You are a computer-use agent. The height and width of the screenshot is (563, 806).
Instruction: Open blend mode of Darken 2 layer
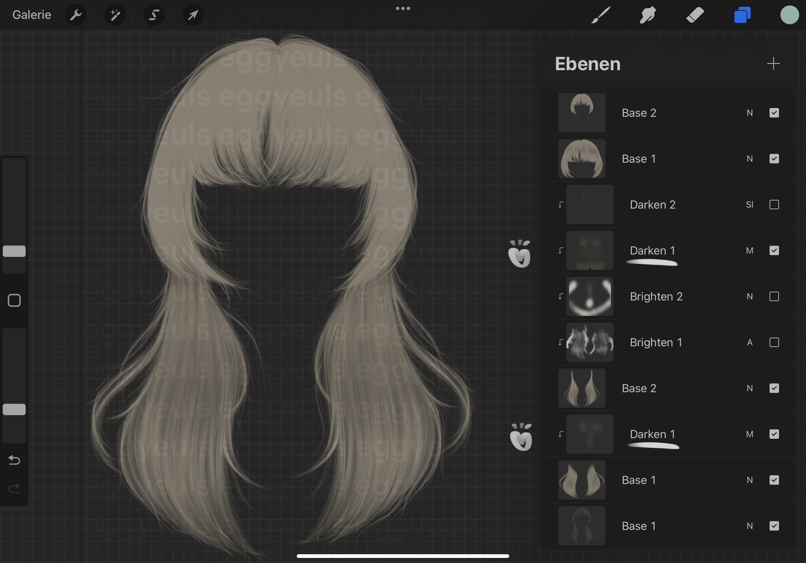tap(750, 205)
